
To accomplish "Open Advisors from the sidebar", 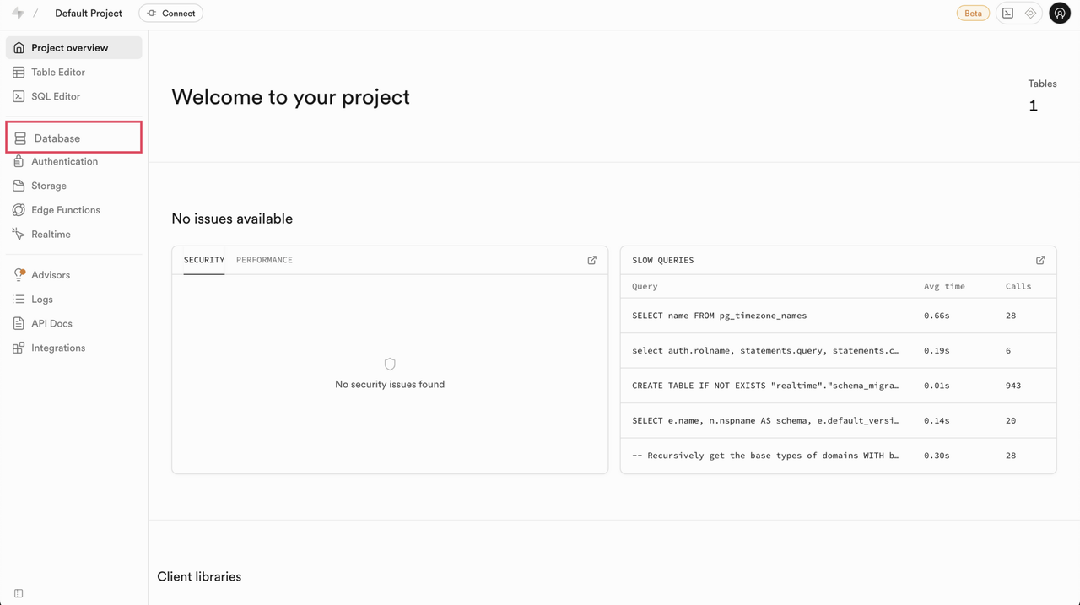I will [x=51, y=275].
